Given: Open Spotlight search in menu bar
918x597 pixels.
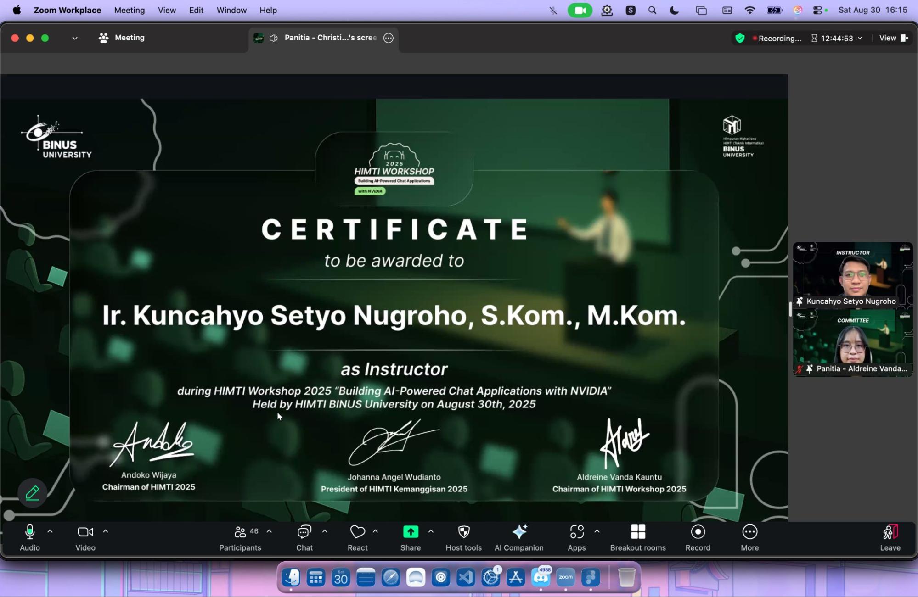Looking at the screenshot, I should click(x=652, y=10).
